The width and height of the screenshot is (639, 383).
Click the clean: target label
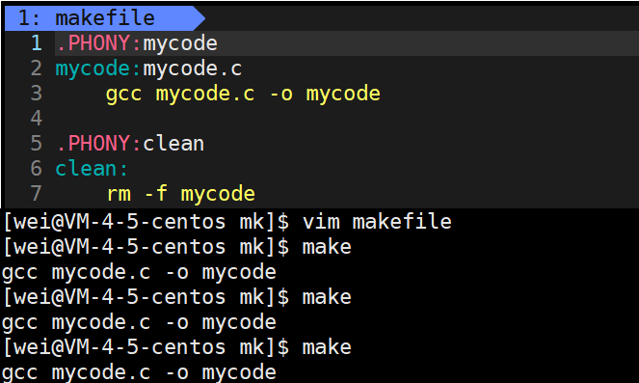point(92,169)
